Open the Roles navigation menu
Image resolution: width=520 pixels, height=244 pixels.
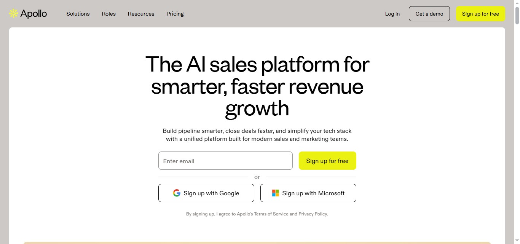coord(108,14)
